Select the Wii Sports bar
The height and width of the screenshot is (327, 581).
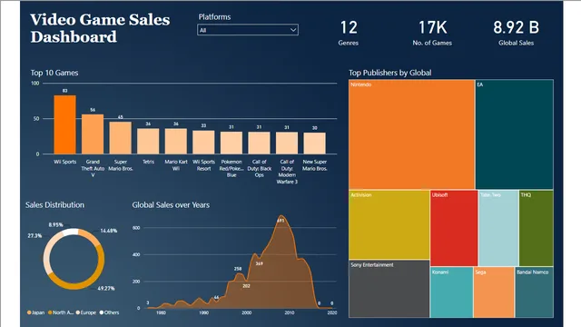coord(64,124)
